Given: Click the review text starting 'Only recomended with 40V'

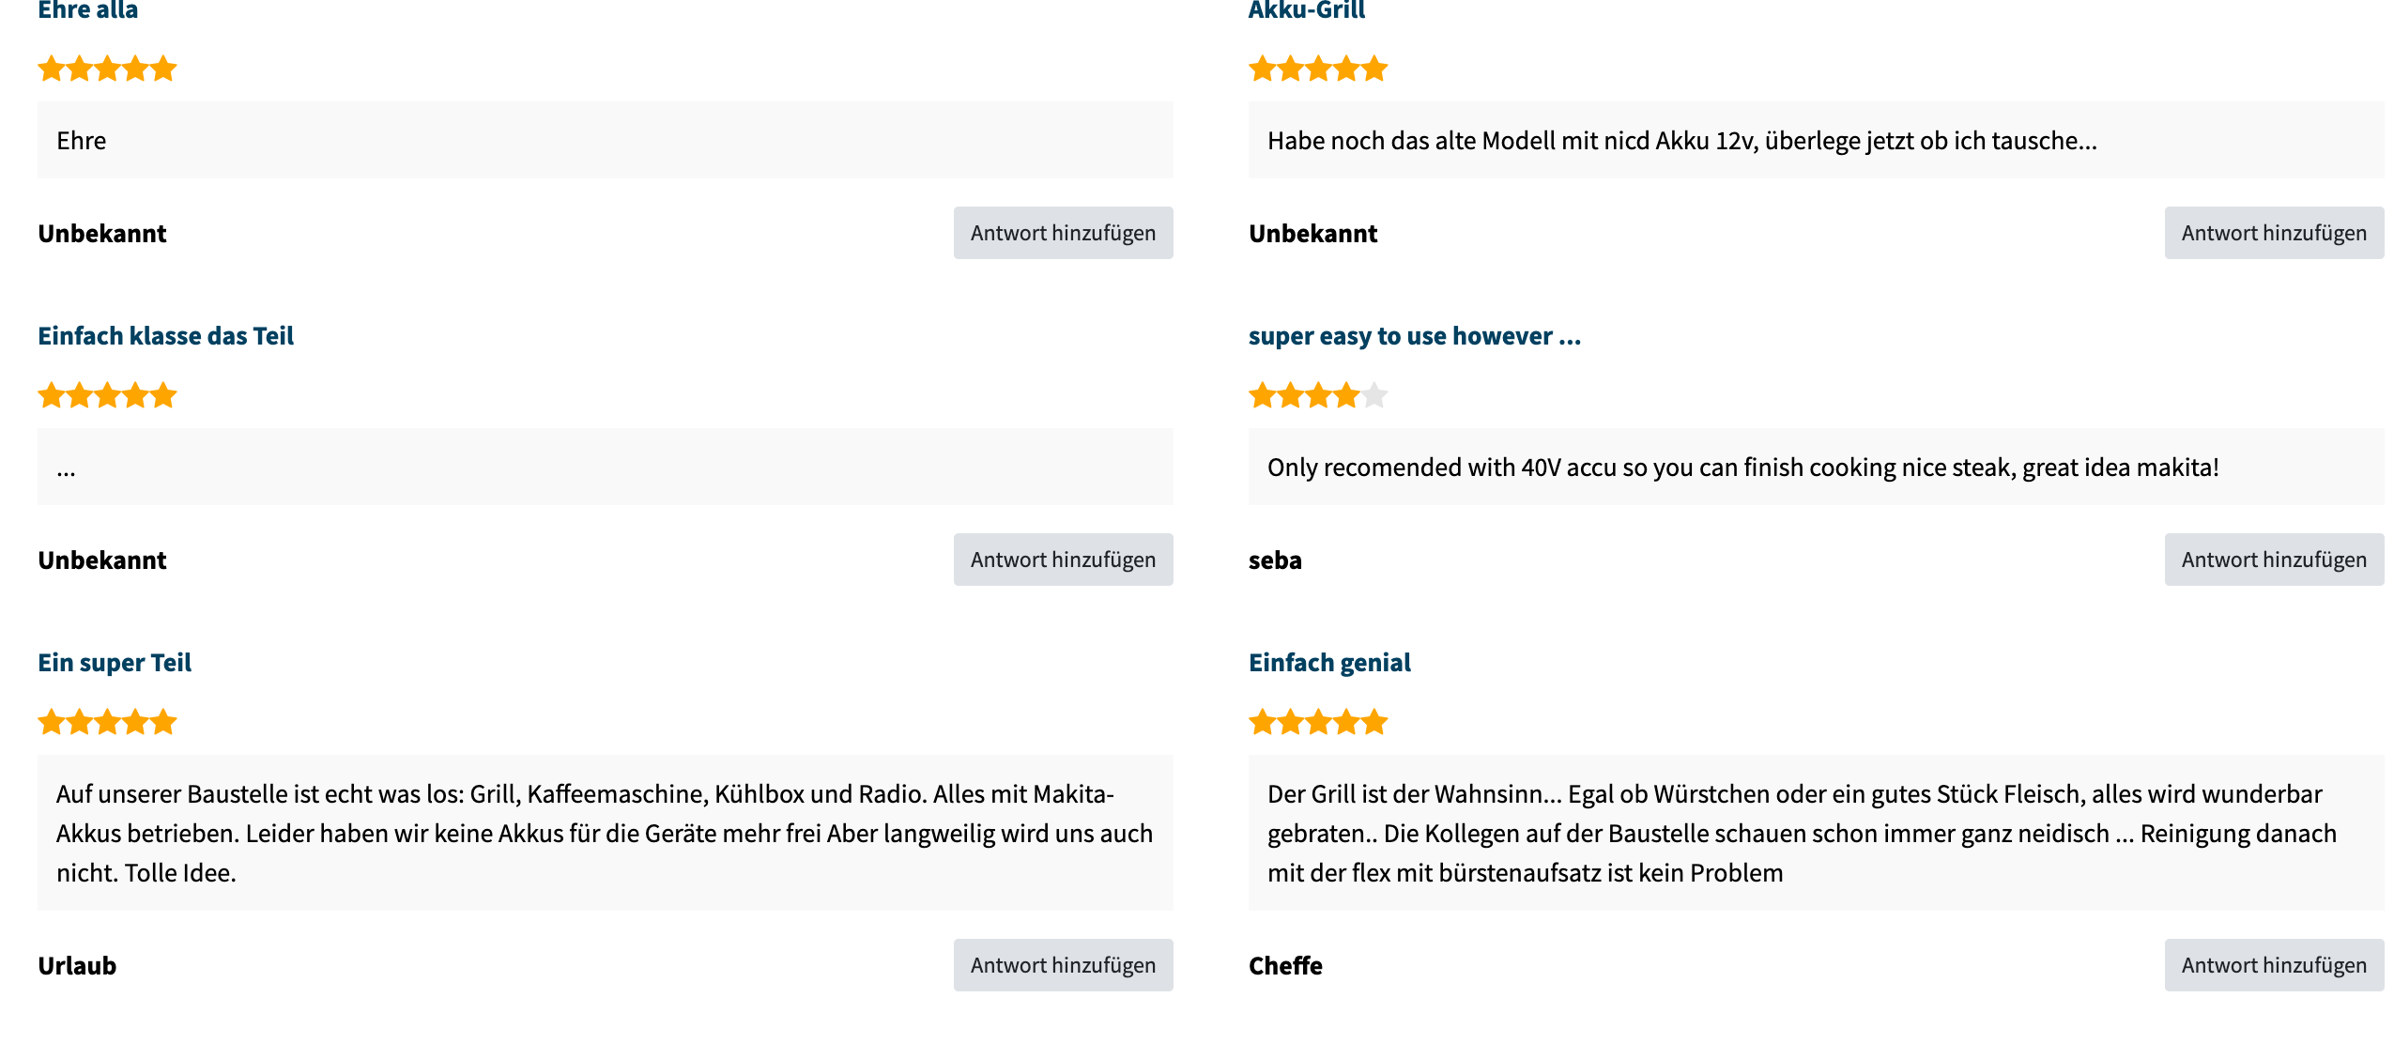Looking at the screenshot, I should tap(1742, 468).
